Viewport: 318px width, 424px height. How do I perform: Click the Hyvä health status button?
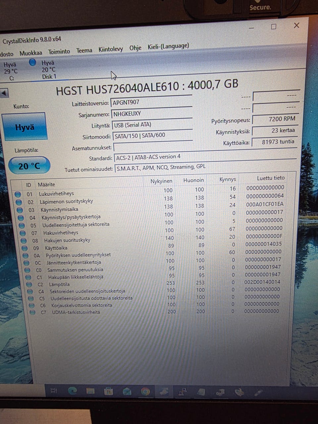pos(25,127)
